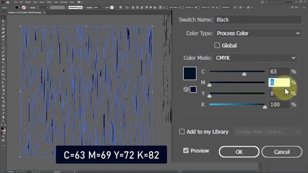Click the C percentage field showing 63

click(279, 72)
